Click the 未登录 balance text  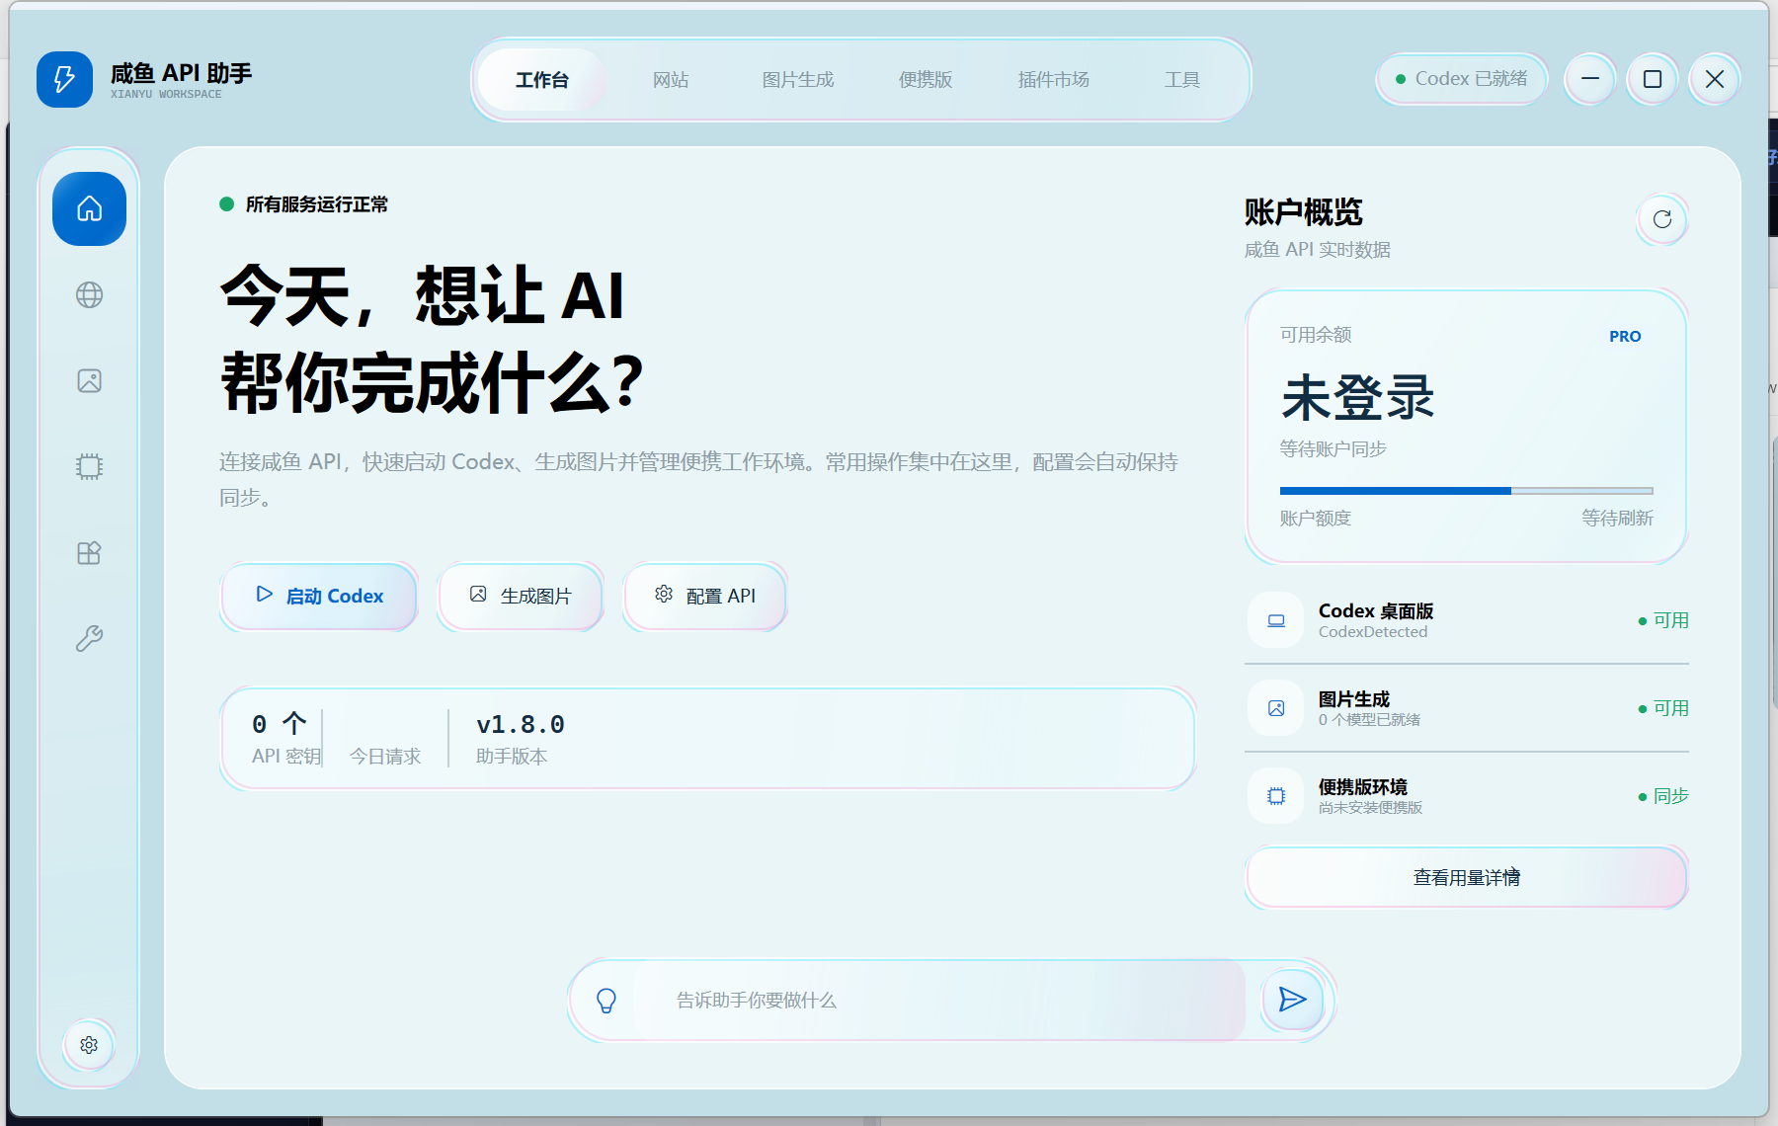coord(1358,398)
